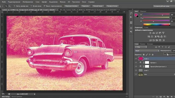Click the layer style fx icon

click(x=157, y=97)
